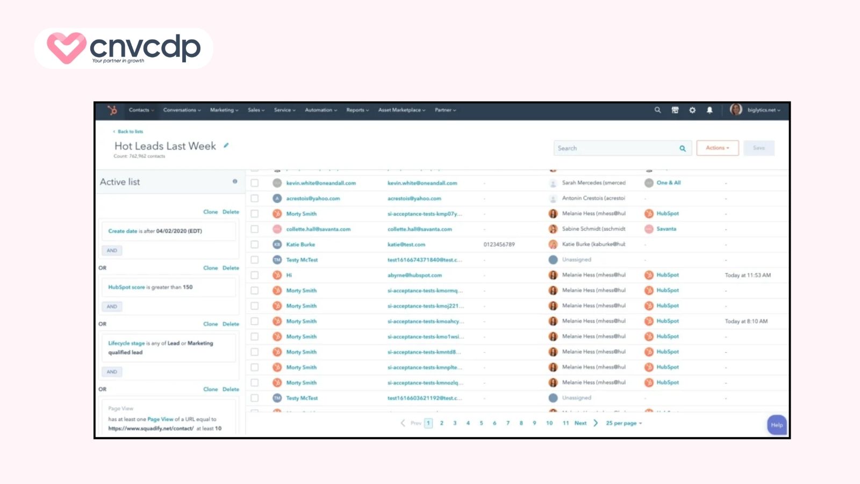Open biglytics.net account dropdown
860x484 pixels.
[x=764, y=110]
